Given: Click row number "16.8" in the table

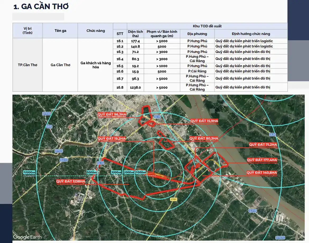Looking at the screenshot, I should click(120, 87).
